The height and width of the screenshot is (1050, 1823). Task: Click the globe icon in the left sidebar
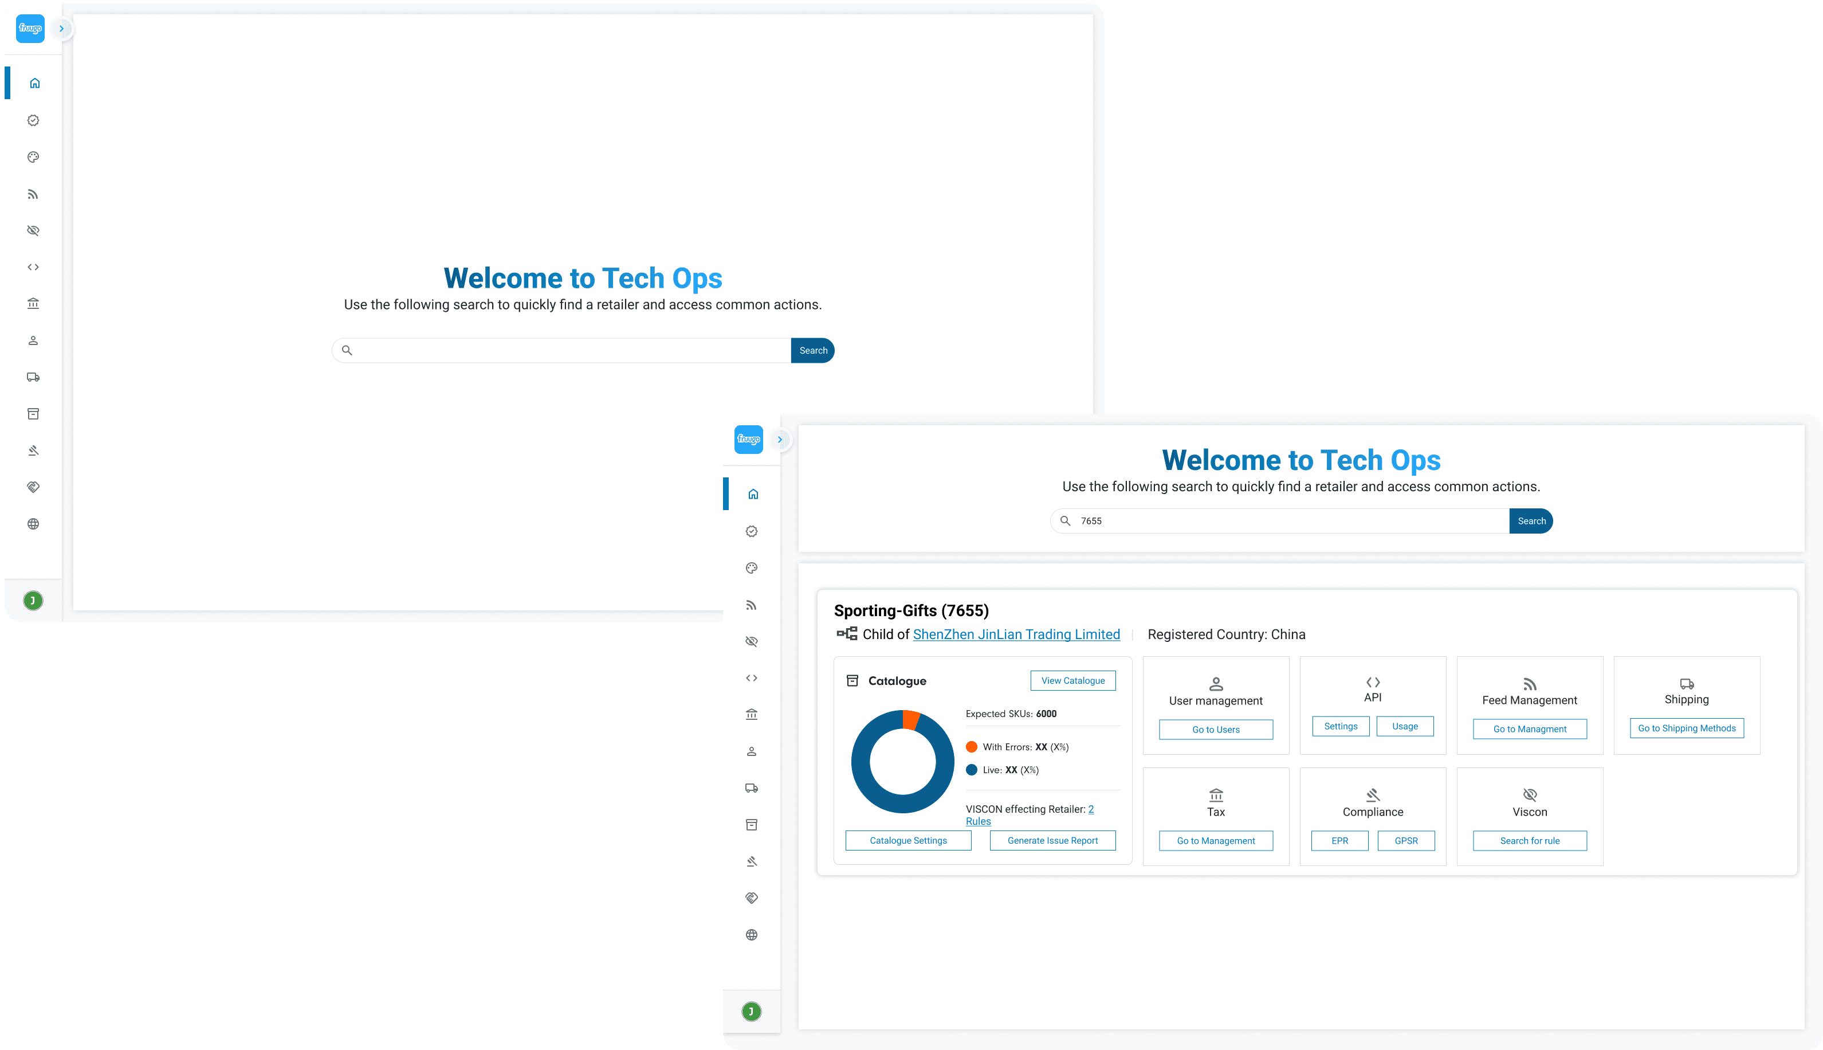tap(33, 524)
